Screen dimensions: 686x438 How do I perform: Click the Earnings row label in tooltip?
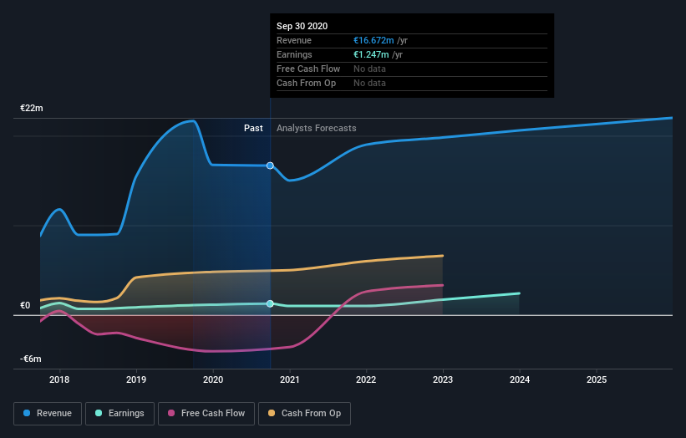coord(294,54)
